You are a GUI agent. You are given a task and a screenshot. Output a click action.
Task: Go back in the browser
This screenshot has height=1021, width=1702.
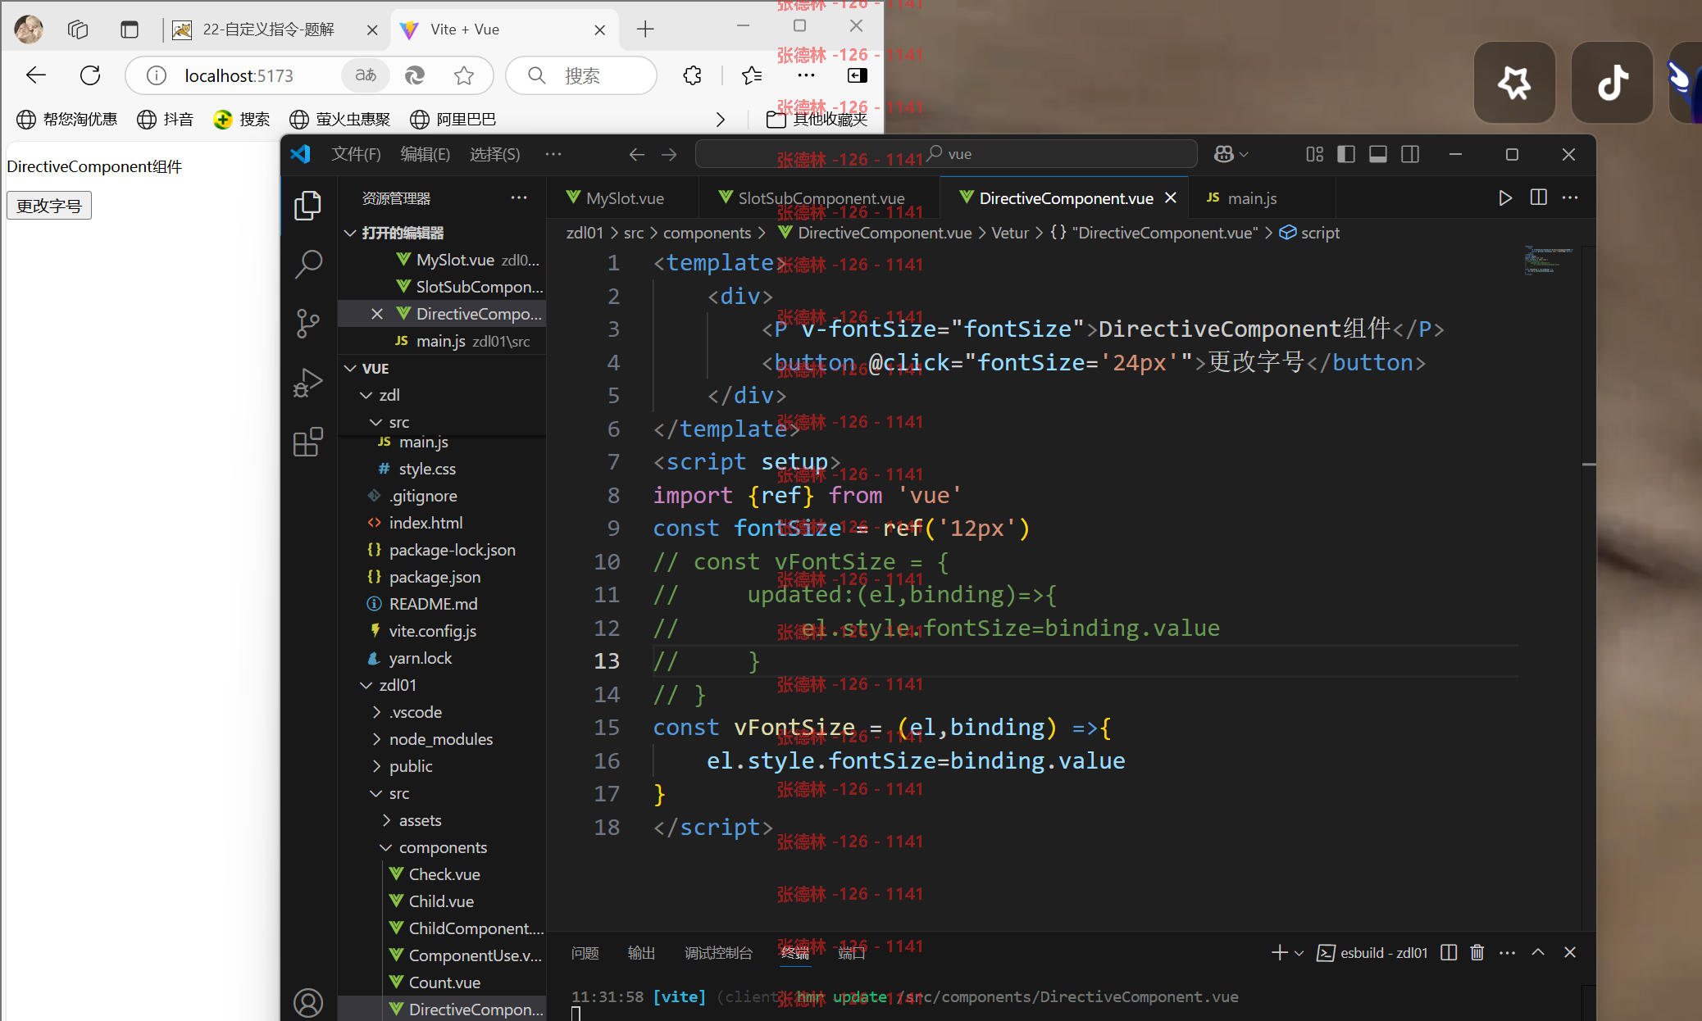tap(36, 75)
